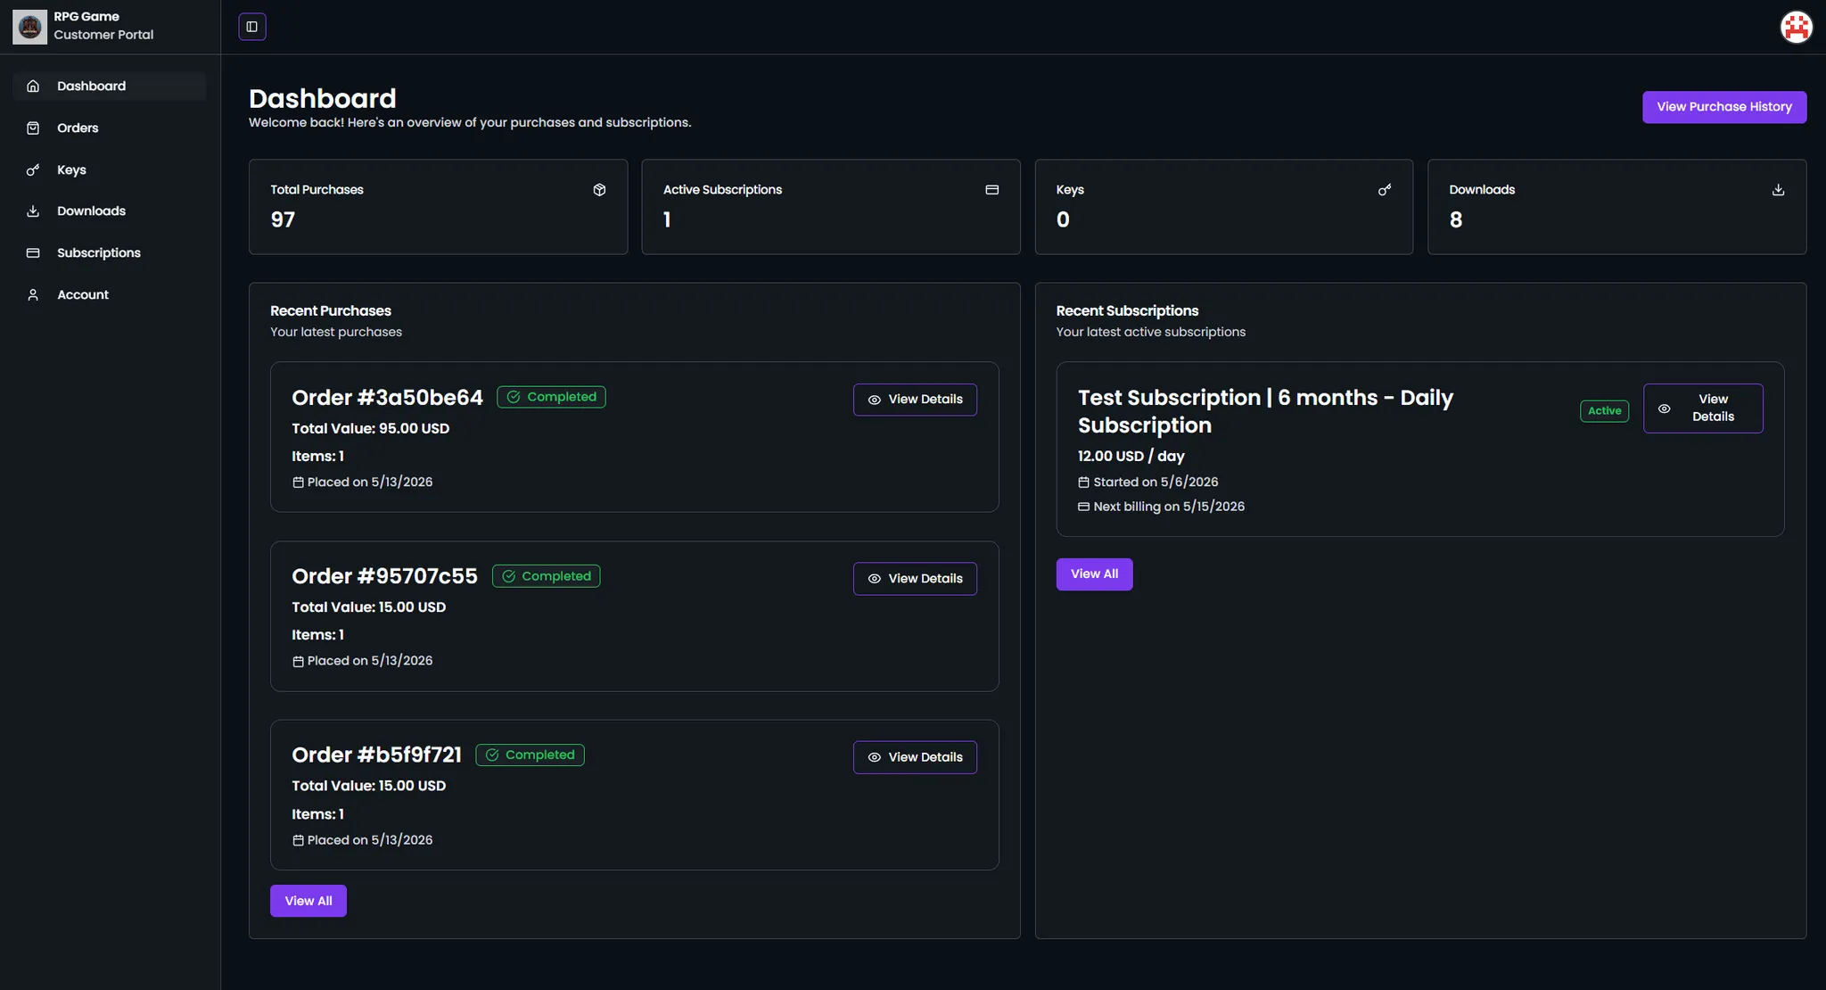This screenshot has height=990, width=1826.
Task: Click the key icon in Keys card
Action: coord(1384,190)
